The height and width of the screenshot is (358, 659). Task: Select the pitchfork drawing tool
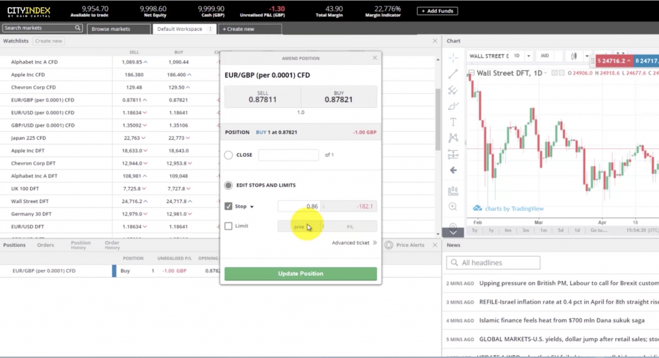tap(453, 90)
